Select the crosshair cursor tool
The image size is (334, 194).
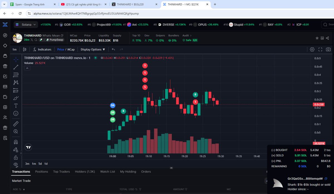(16, 59)
